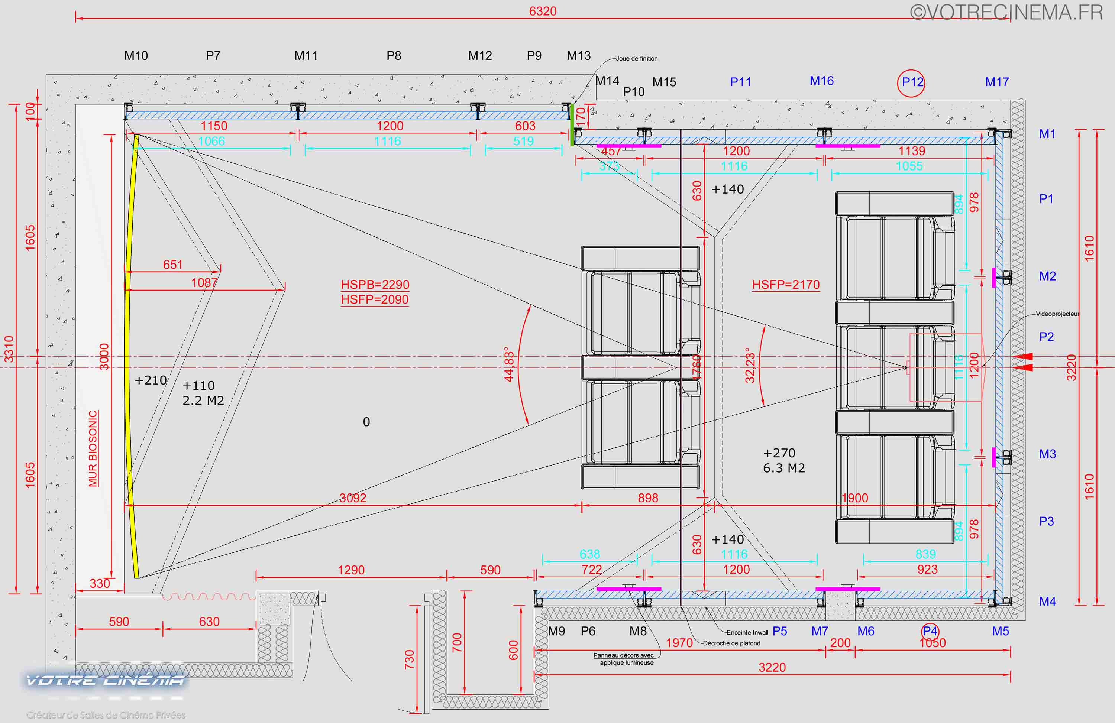Select the green finishing panel strip

coord(572,124)
